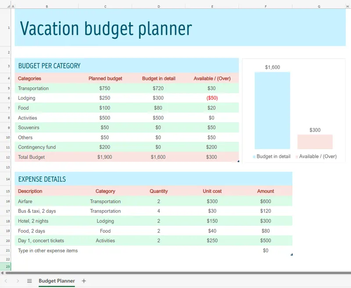Open the all sheets list icon

(29, 281)
